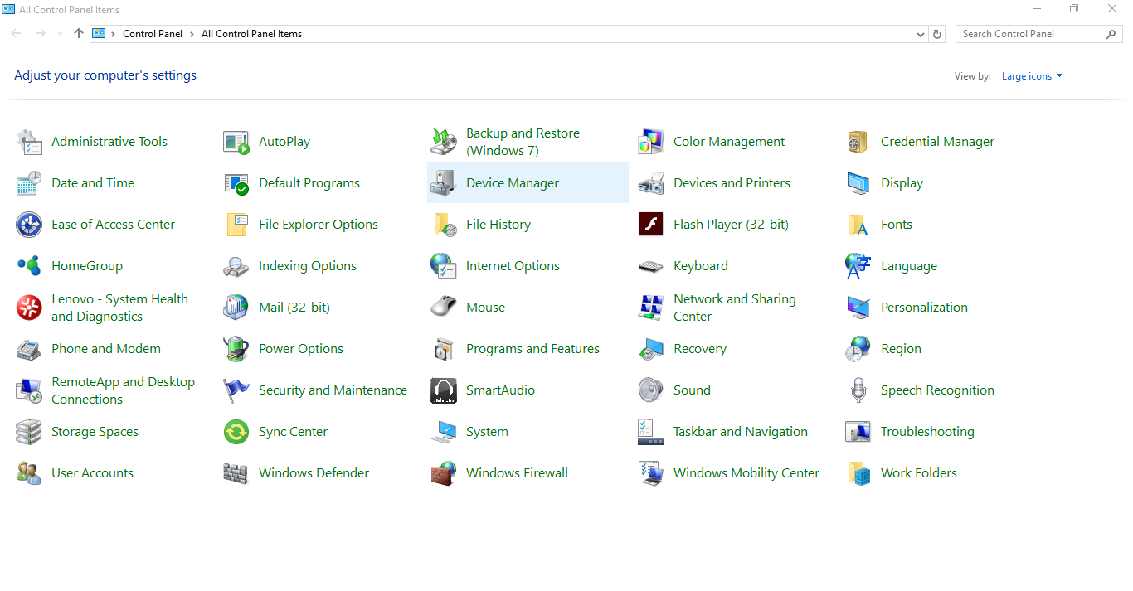This screenshot has height=591, width=1133.
Task: Click RemoteApp and Desktop Connections link
Action: pyautogui.click(x=123, y=390)
